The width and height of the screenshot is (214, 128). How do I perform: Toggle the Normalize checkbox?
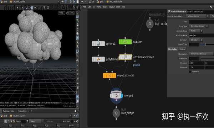click(x=190, y=71)
